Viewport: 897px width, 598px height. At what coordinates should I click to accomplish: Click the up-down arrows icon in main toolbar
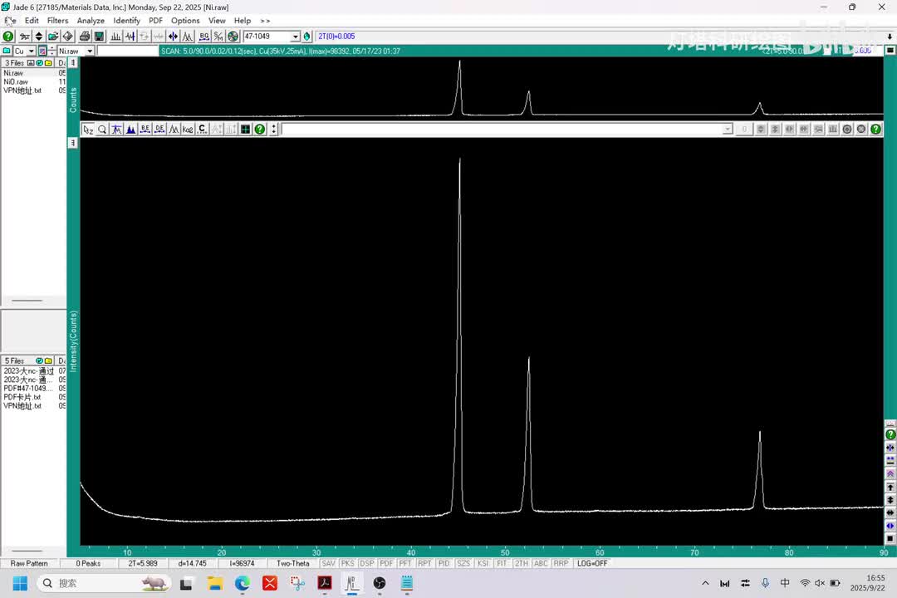pyautogui.click(x=39, y=36)
